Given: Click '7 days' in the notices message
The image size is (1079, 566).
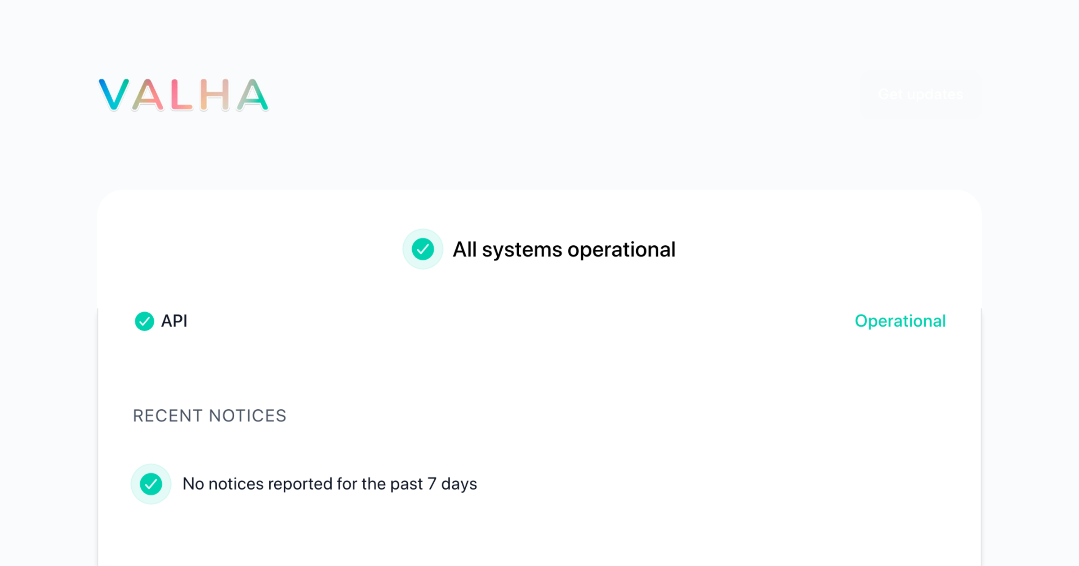Looking at the screenshot, I should 452,484.
